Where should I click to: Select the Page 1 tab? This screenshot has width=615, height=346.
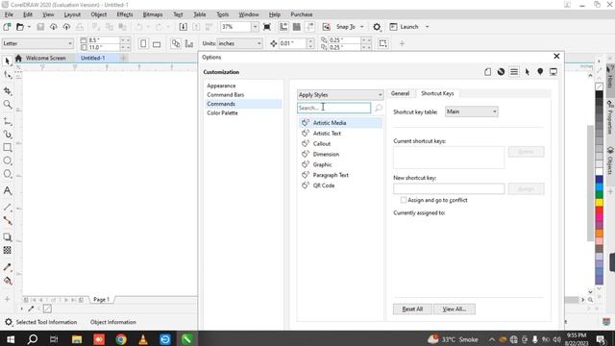click(x=101, y=299)
